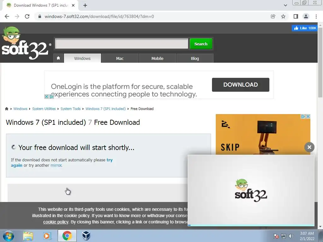Open the Chrome profile menu

(x=306, y=16)
